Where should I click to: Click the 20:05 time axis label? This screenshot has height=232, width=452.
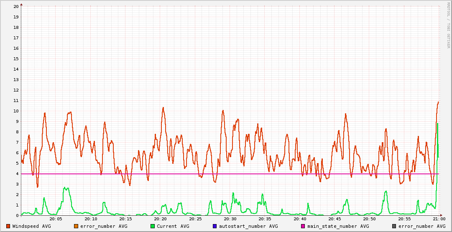[x=56, y=219]
